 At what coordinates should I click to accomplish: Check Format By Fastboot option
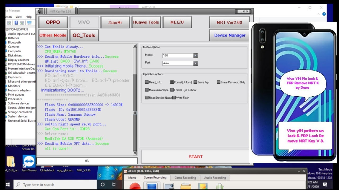coord(172,90)
